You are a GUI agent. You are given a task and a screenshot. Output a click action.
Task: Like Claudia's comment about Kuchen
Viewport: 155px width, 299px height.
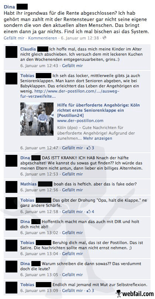click(72, 66)
